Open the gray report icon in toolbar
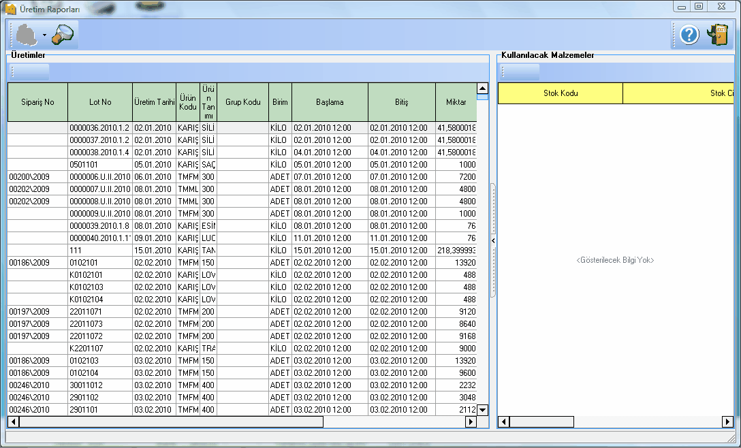The height and width of the screenshot is (448, 741). (x=27, y=35)
